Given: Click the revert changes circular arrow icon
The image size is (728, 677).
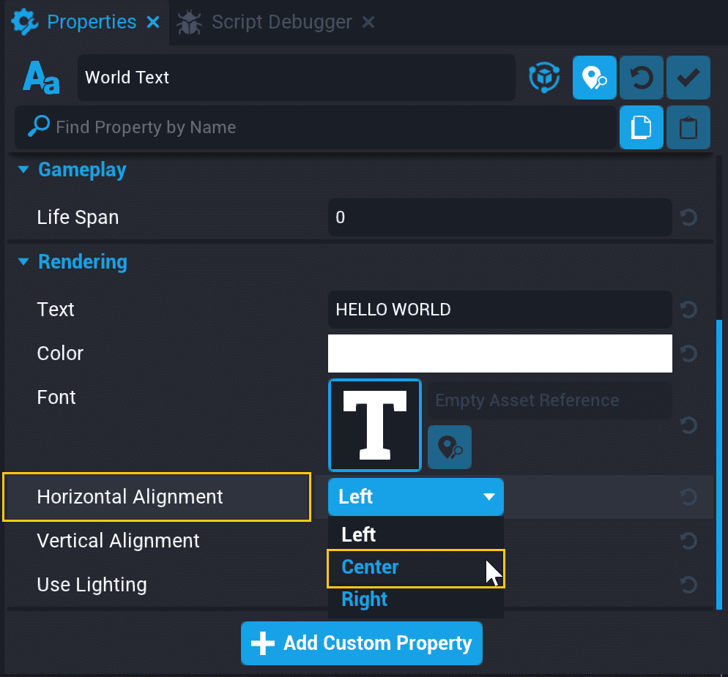Looking at the screenshot, I should [x=641, y=78].
